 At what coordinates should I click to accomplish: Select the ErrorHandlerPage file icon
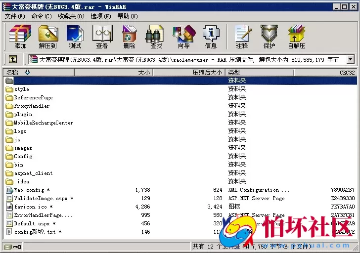[x=9, y=215]
